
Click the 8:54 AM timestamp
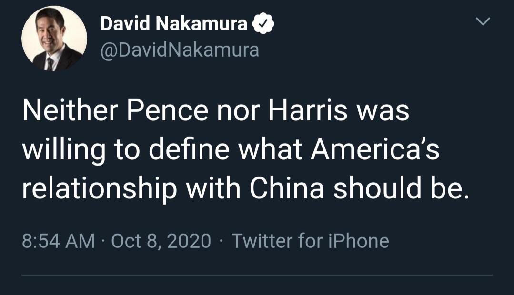[58, 241]
